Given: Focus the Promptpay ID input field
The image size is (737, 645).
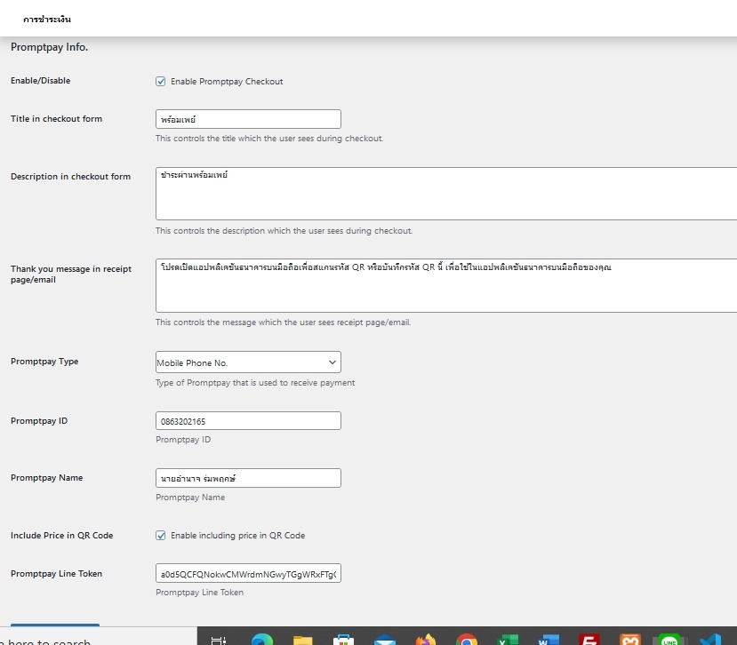Looking at the screenshot, I should pos(248,421).
